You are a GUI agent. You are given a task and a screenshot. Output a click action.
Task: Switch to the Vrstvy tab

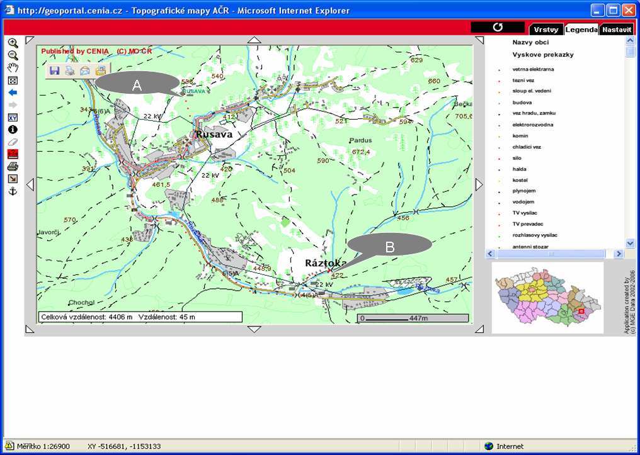[546, 30]
